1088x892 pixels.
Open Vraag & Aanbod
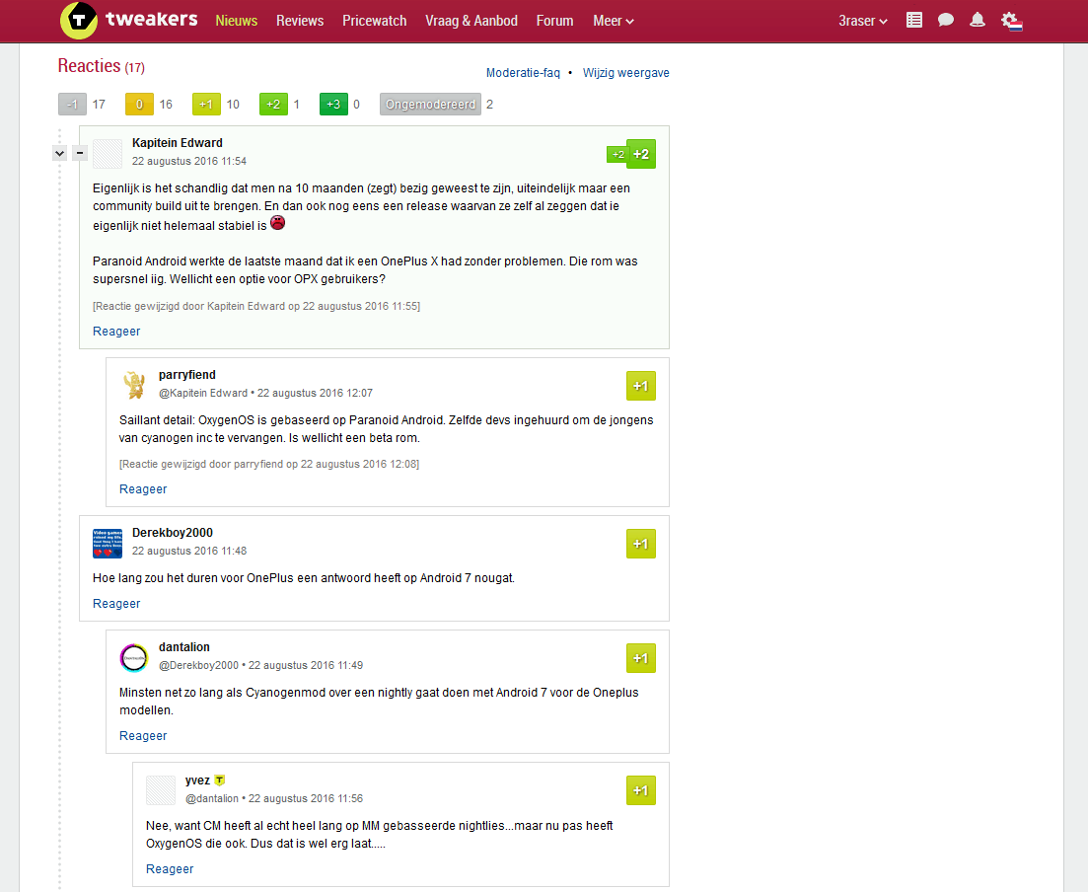(471, 21)
